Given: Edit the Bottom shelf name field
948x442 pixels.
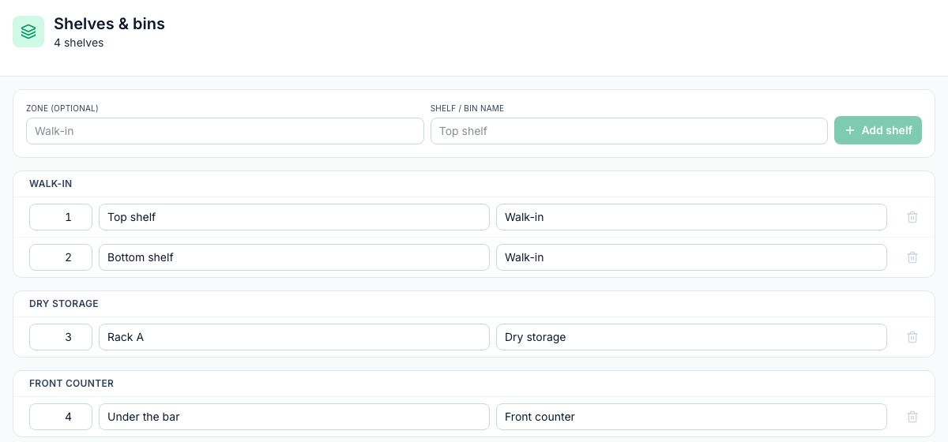Looking at the screenshot, I should [294, 257].
